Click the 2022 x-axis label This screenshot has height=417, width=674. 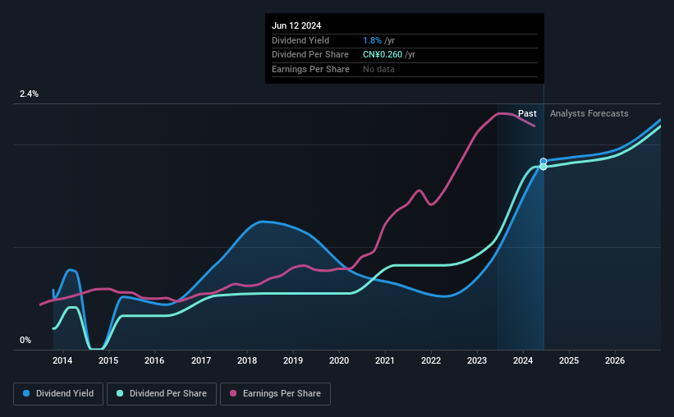tap(431, 360)
